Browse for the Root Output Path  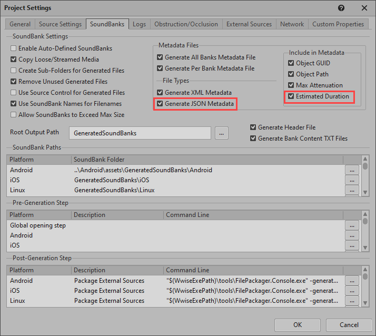pyautogui.click(x=221, y=133)
